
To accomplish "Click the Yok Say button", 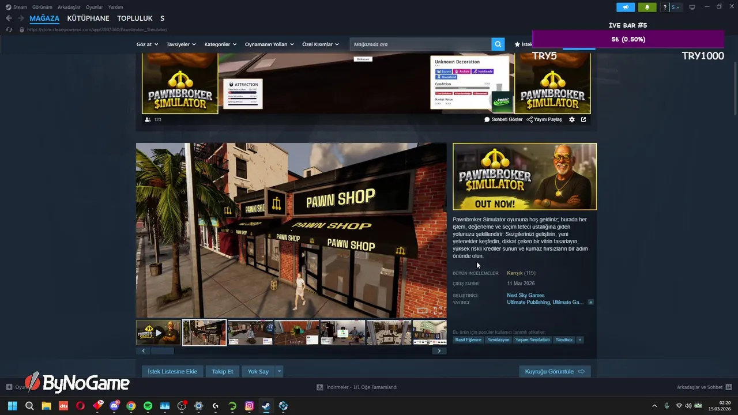I will point(258,372).
